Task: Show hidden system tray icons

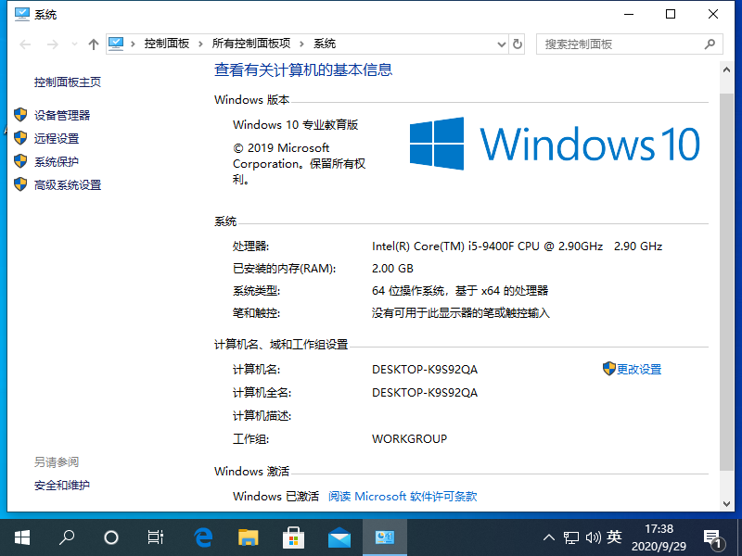Action: [549, 537]
